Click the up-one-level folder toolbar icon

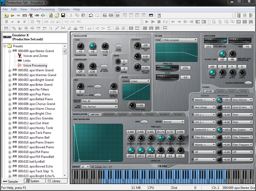pyautogui.click(x=6, y=15)
